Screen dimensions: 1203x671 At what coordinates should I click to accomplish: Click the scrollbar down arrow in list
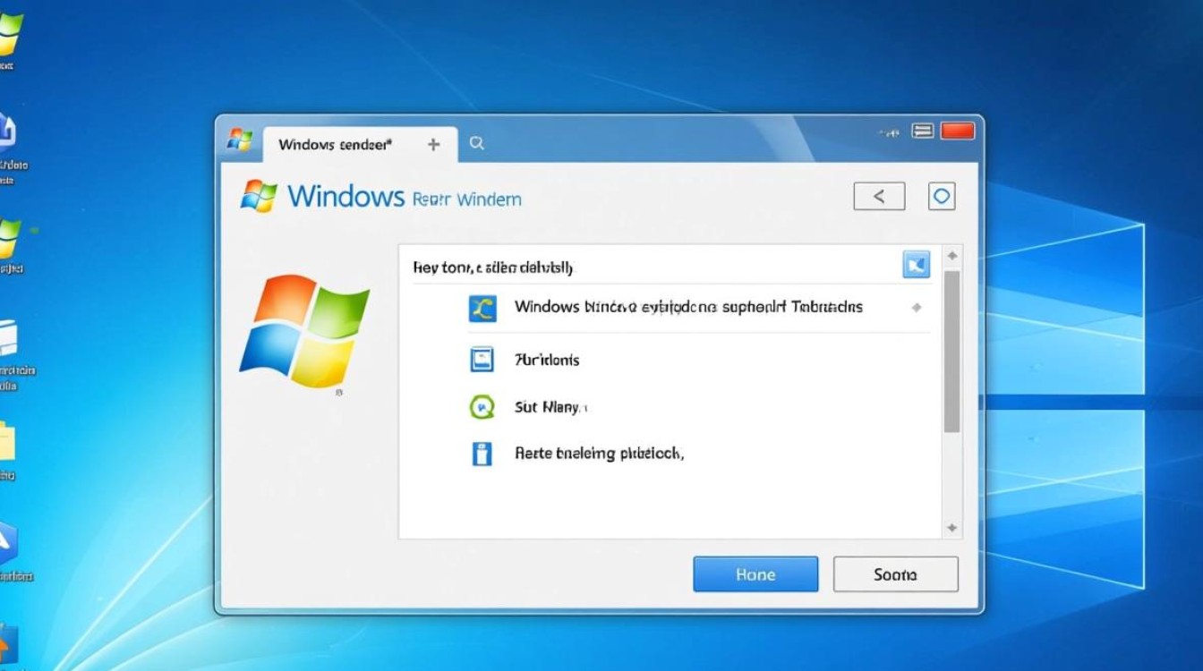(951, 528)
